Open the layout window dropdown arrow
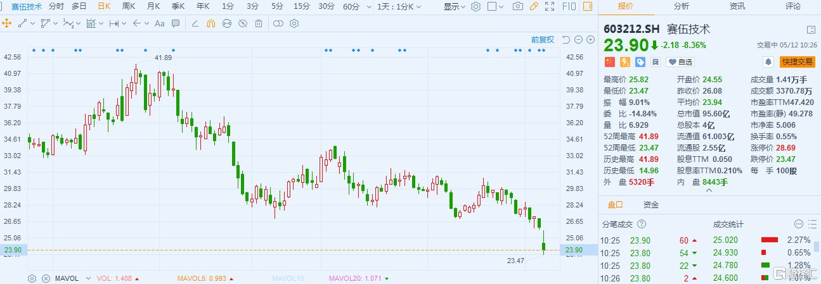Screen dimensions: 821x284 pos(501,6)
